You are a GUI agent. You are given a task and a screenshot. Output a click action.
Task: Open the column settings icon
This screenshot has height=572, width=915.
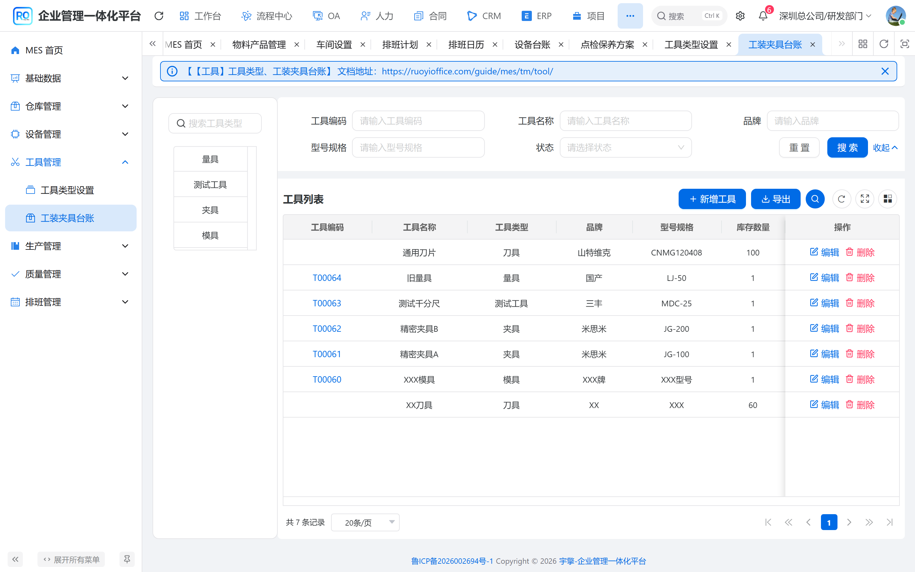click(x=887, y=199)
